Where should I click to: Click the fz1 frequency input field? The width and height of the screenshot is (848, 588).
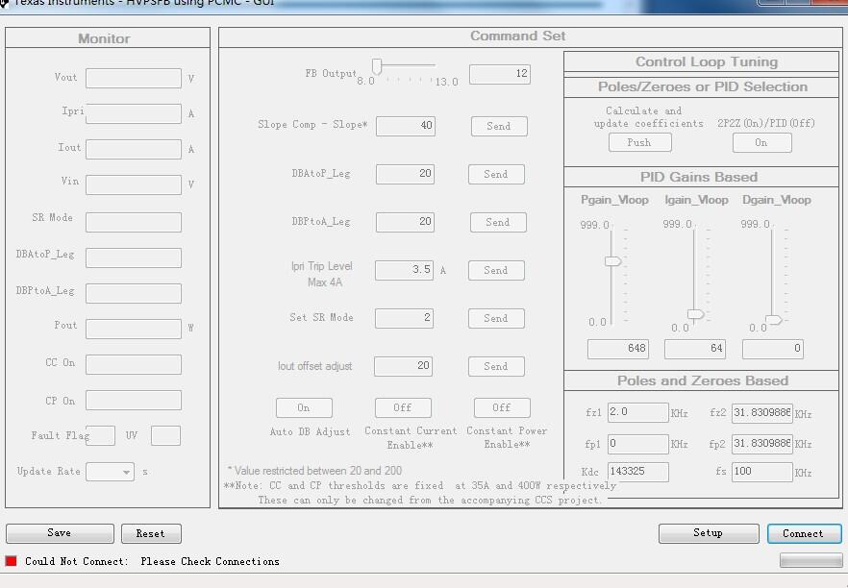tap(638, 412)
